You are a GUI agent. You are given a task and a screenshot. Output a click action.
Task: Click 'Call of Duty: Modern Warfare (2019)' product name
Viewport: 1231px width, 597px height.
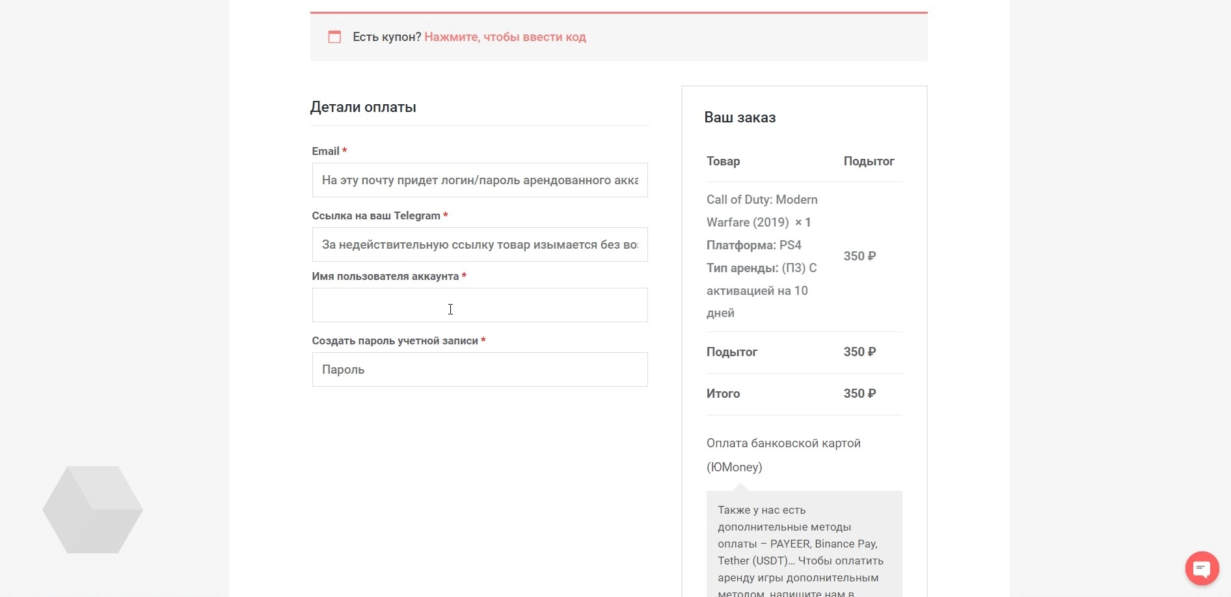pyautogui.click(x=762, y=211)
